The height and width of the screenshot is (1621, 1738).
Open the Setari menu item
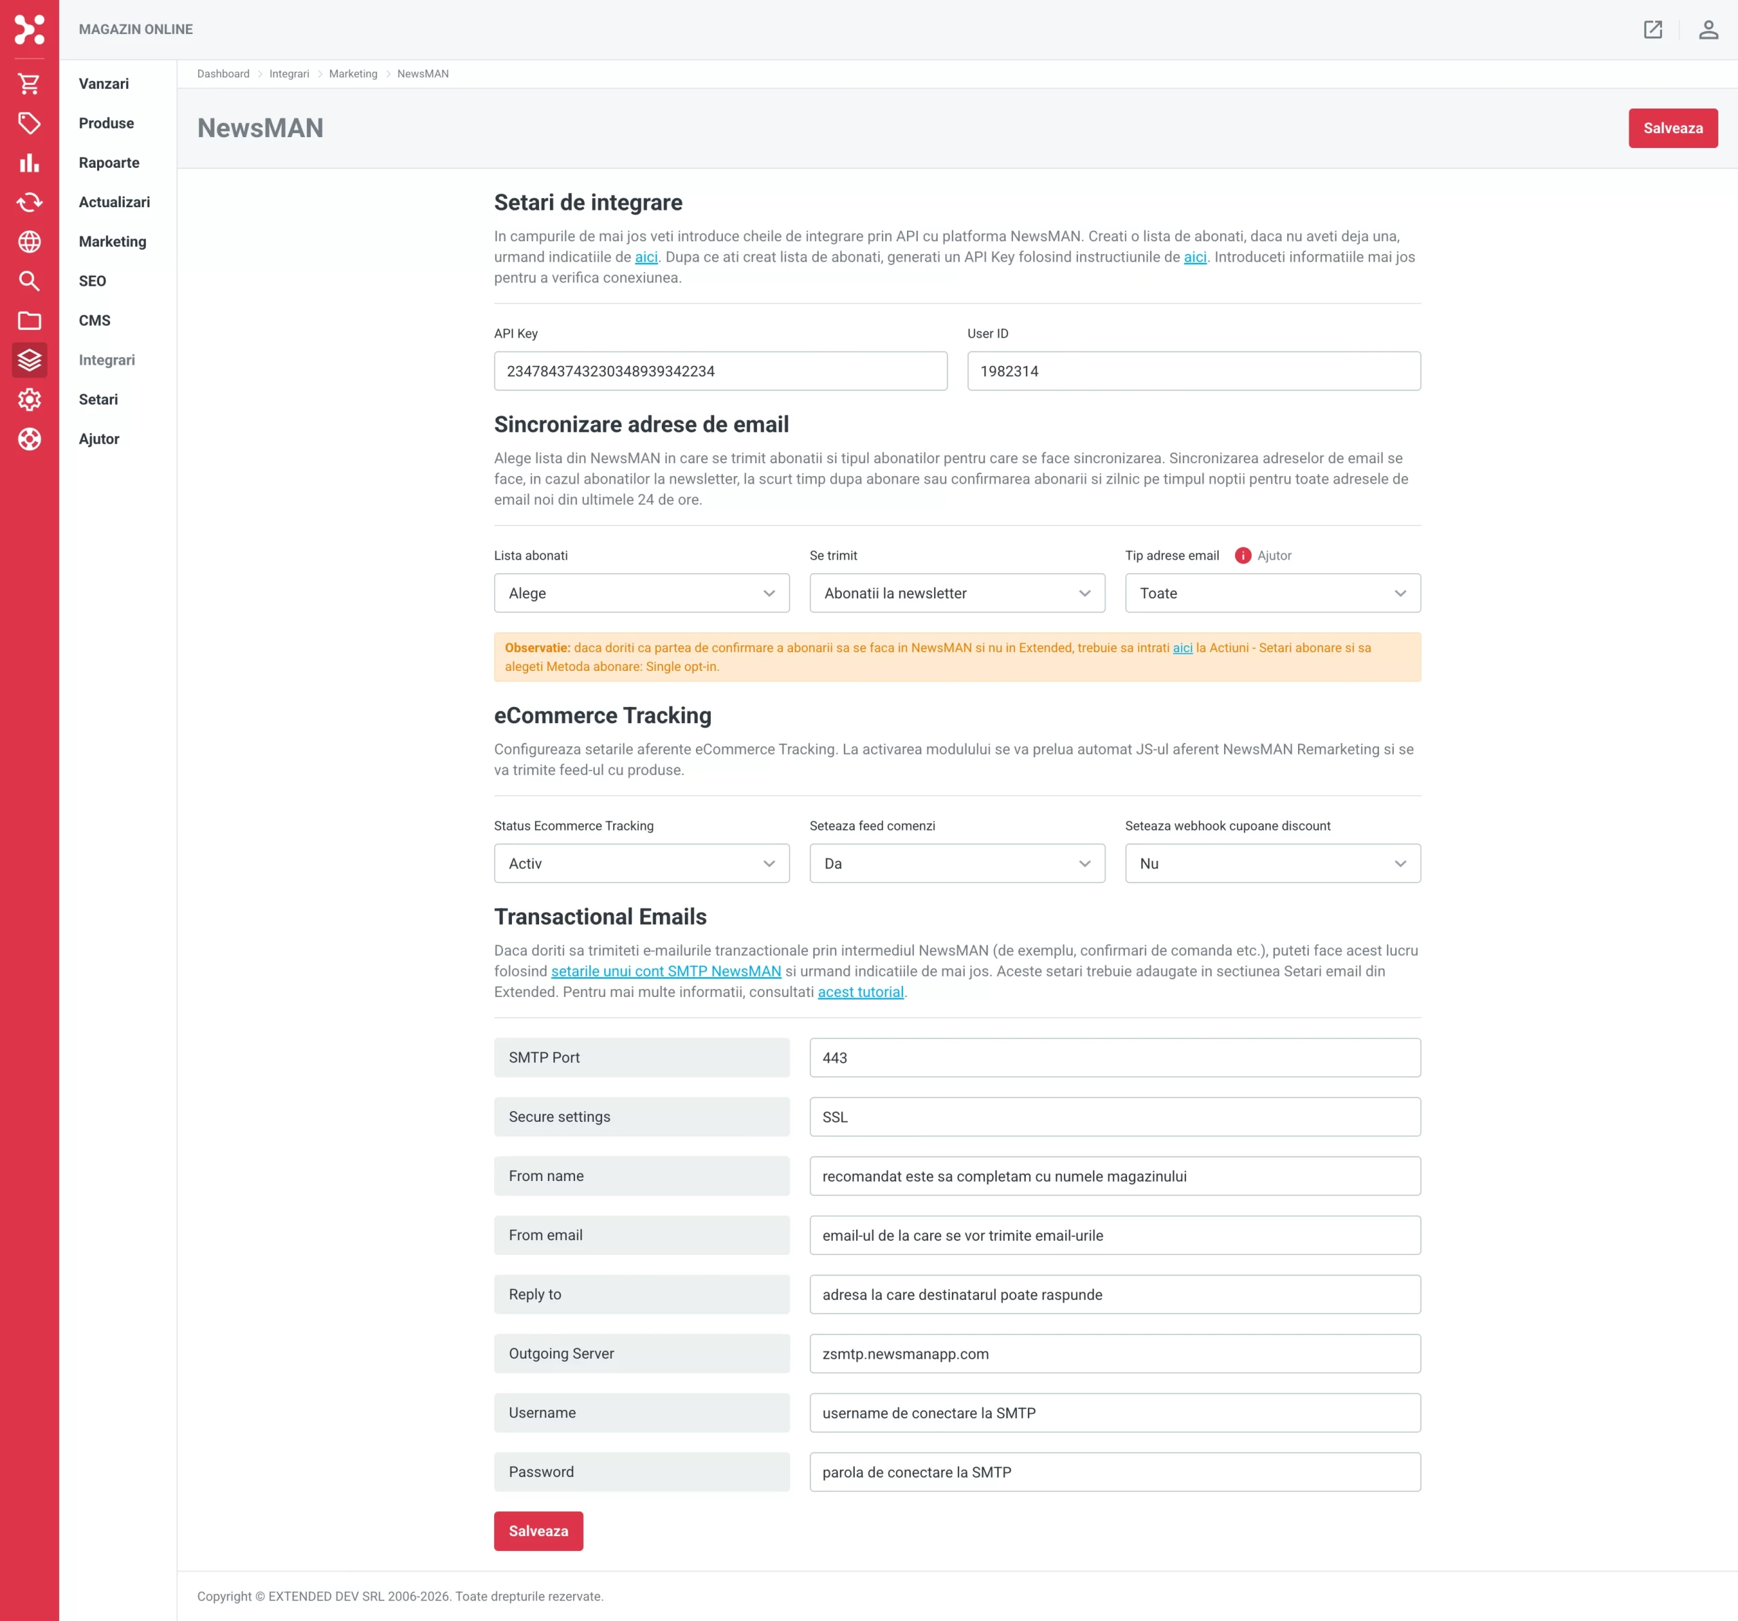pyautogui.click(x=98, y=399)
